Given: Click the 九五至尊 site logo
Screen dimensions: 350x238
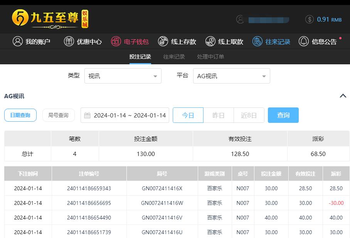Looking at the screenshot, I should click(x=50, y=18).
